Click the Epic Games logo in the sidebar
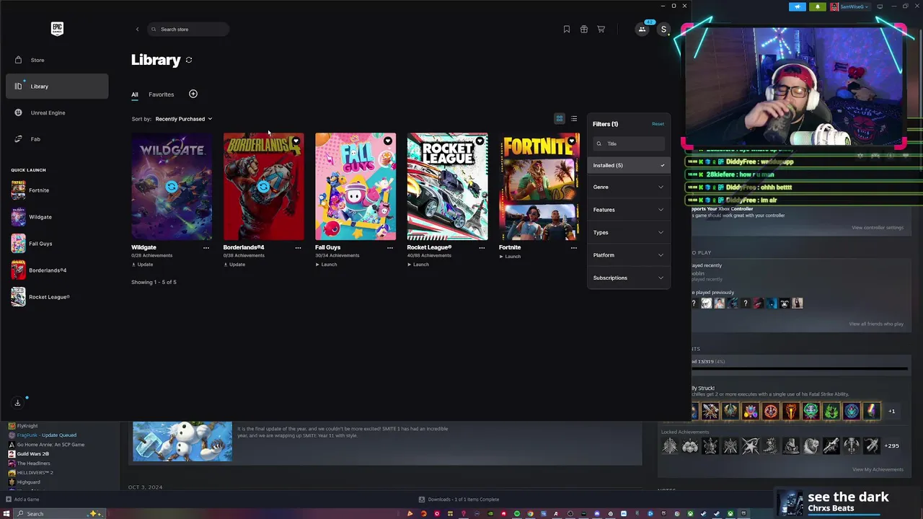This screenshot has height=519, width=923. pyautogui.click(x=57, y=29)
